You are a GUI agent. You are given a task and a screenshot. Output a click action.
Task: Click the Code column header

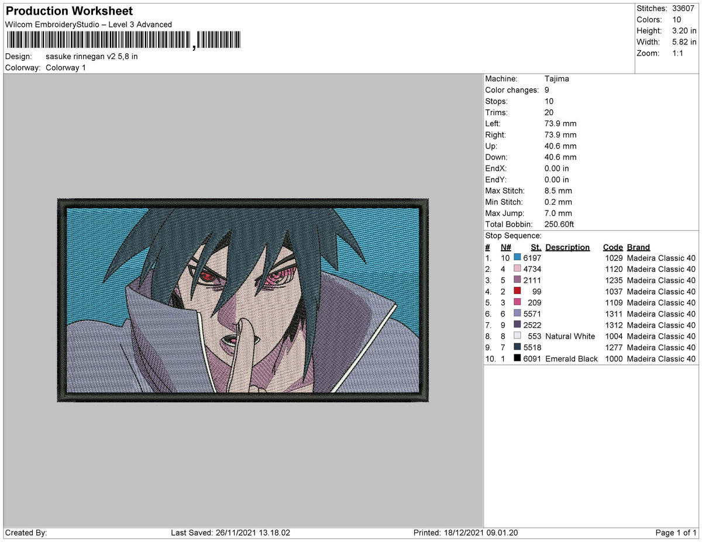click(x=613, y=247)
